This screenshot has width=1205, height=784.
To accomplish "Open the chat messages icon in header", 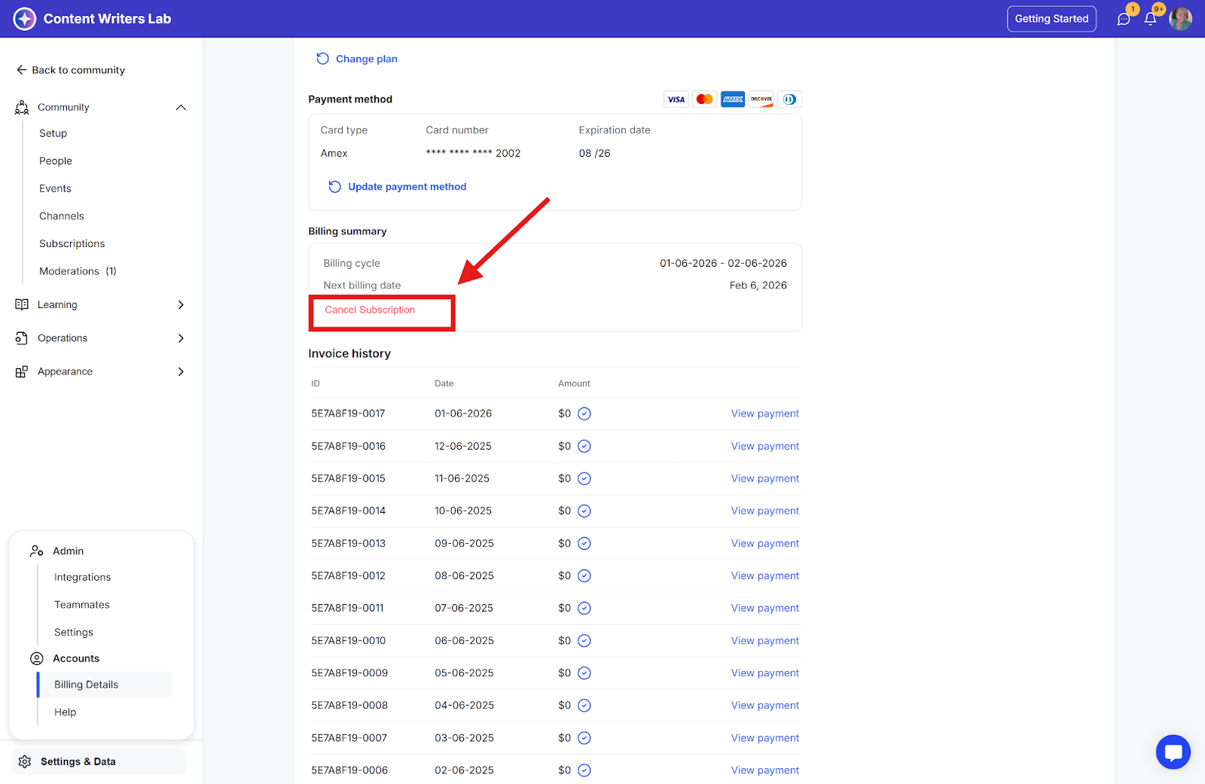I will point(1123,19).
